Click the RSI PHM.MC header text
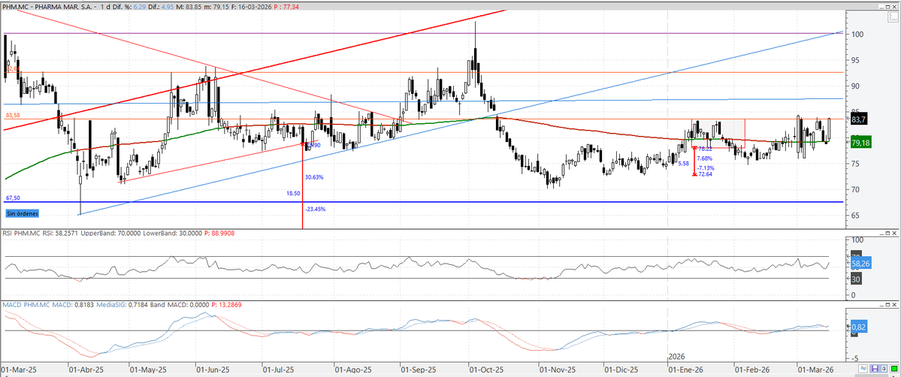Screen dimensions: 901x377 pos(20,233)
